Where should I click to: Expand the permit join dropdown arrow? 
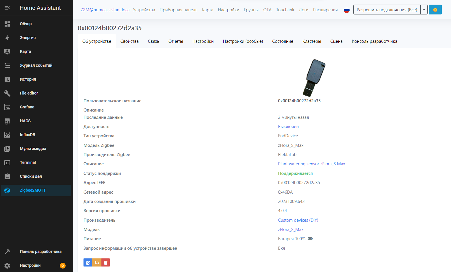click(x=424, y=10)
